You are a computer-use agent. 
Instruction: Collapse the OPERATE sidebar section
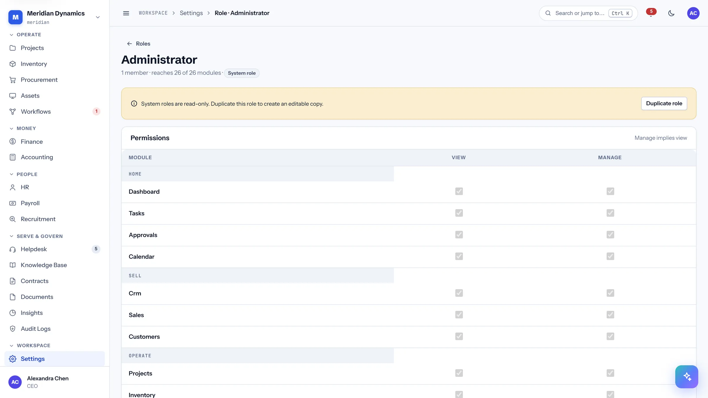[25, 34]
